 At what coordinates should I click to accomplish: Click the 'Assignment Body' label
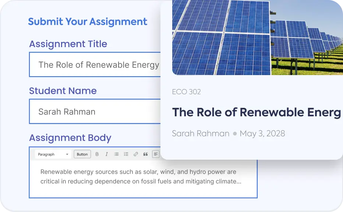pyautogui.click(x=70, y=138)
